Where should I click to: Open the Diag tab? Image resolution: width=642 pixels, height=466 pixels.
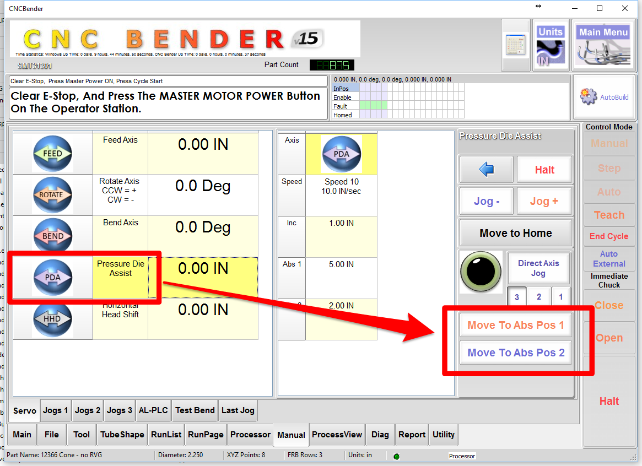click(380, 435)
